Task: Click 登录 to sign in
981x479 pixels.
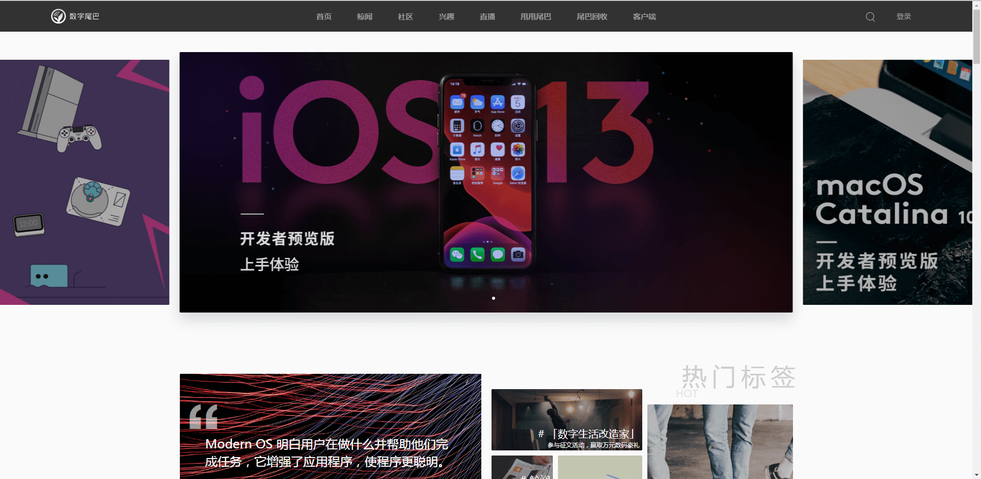Action: tap(903, 16)
